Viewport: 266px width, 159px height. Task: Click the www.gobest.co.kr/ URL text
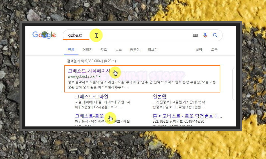coord(82,77)
